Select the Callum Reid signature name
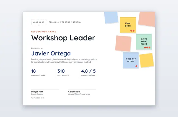The width and height of the screenshot is (178, 117). coord(74,92)
